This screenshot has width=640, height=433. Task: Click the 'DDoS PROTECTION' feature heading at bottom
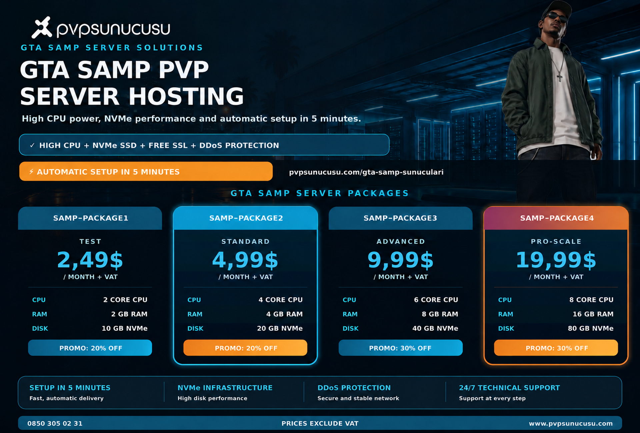tap(354, 388)
